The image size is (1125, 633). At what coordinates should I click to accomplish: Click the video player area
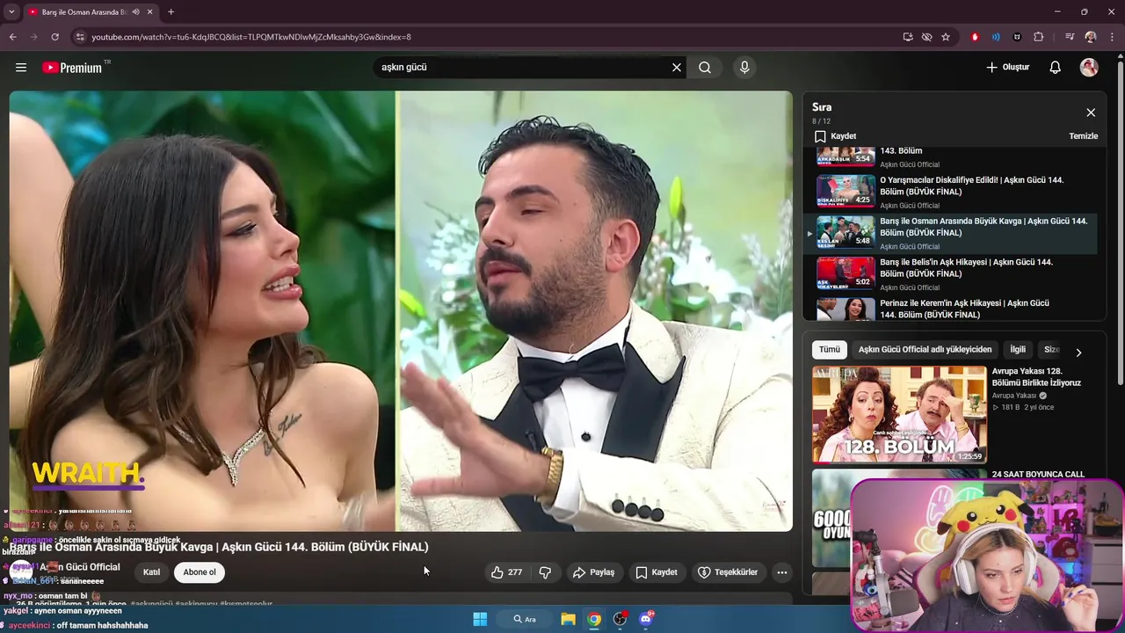pyautogui.click(x=401, y=311)
